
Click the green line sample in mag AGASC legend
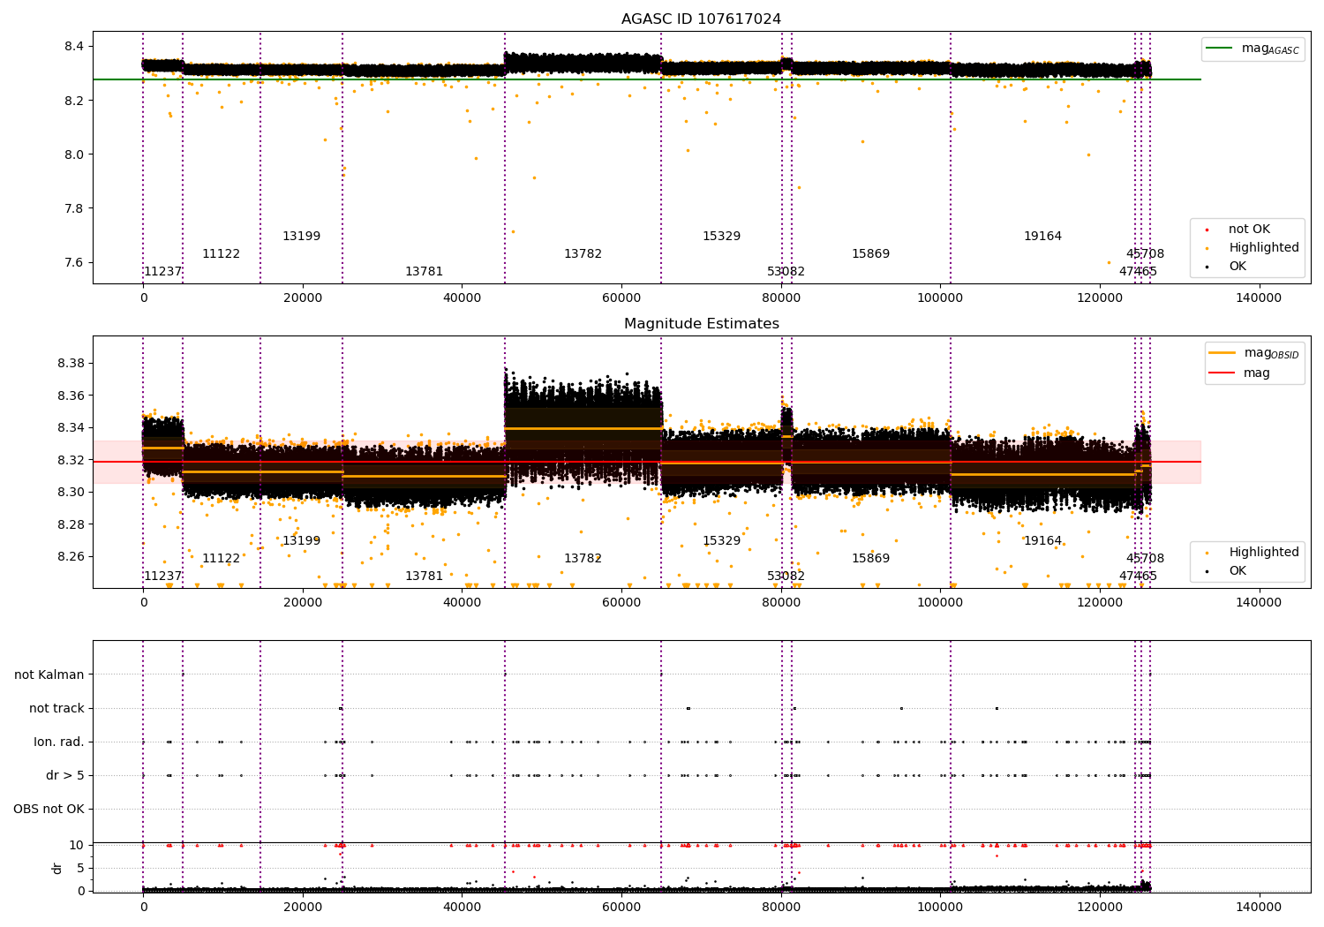(x=1220, y=49)
